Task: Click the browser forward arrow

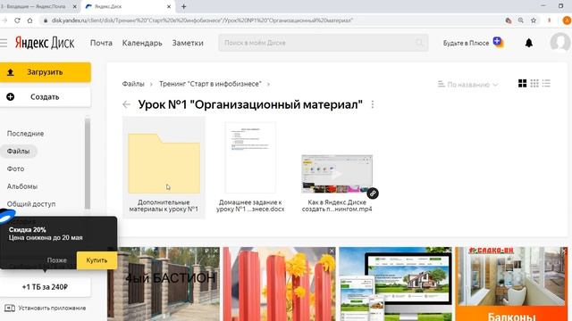Action: tap(4, 21)
